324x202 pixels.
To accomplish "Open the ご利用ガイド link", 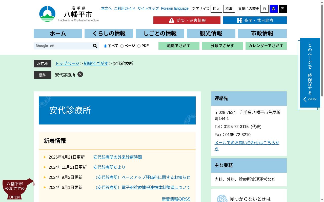I will click(x=125, y=8).
